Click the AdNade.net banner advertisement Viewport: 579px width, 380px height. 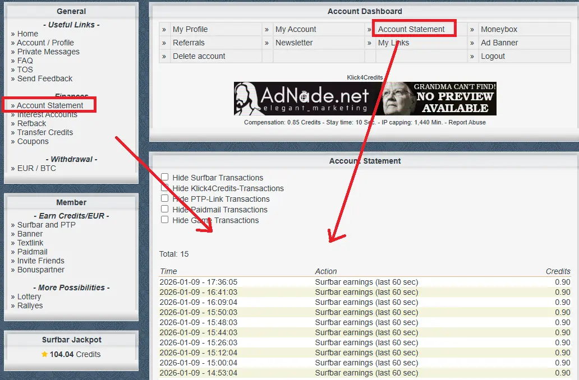365,99
